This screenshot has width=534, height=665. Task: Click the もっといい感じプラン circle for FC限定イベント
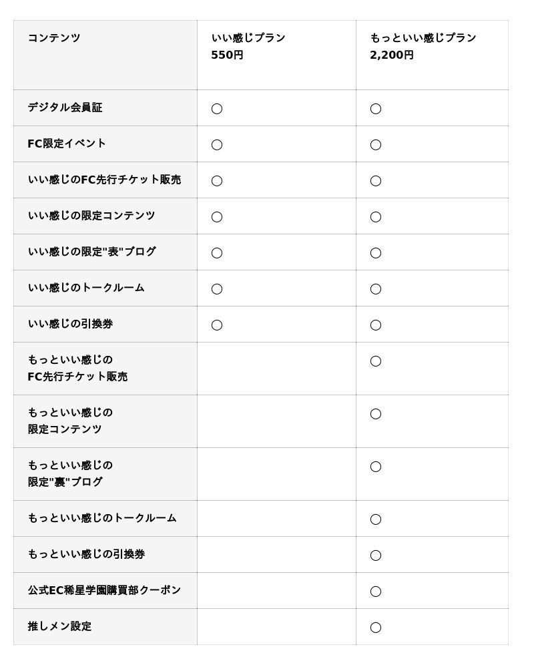[376, 145]
